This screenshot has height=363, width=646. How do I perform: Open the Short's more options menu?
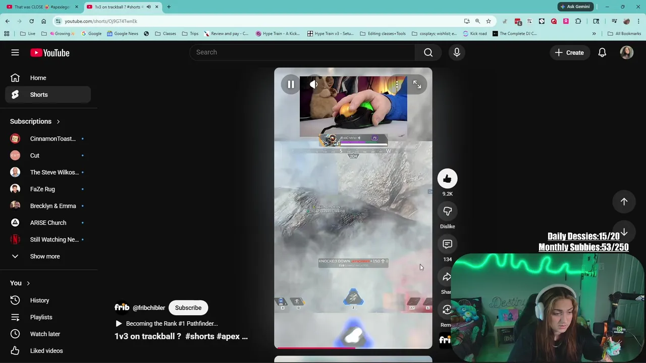pos(397,85)
